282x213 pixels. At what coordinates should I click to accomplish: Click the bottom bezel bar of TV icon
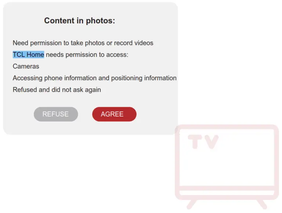(227, 193)
